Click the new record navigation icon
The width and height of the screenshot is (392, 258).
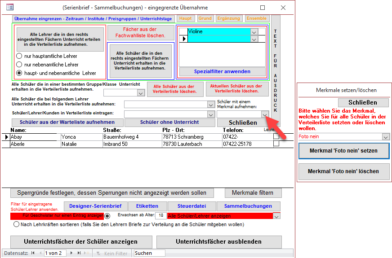coord(87,254)
